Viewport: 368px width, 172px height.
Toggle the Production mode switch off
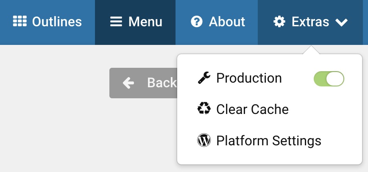329,79
